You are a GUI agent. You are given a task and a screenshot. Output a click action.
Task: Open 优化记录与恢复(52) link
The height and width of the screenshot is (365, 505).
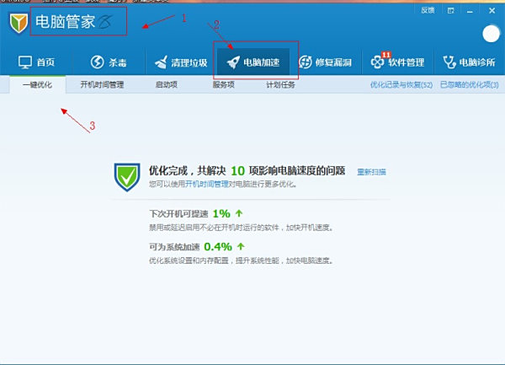point(401,85)
